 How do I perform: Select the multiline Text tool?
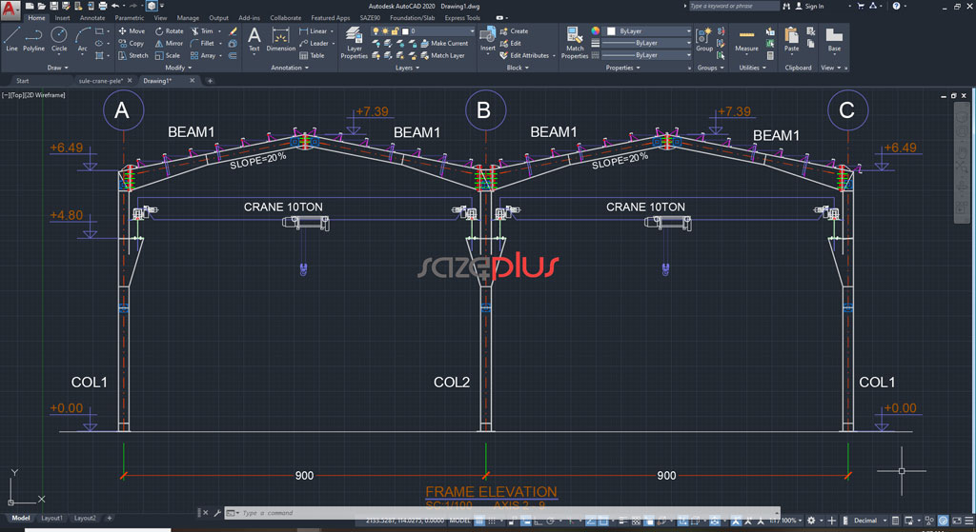coord(254,39)
